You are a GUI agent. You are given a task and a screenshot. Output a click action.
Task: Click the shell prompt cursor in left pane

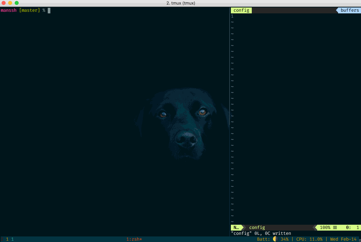pos(49,10)
